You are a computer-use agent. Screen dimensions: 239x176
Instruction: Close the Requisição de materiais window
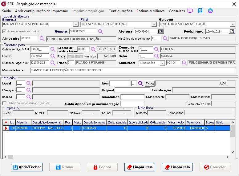coord(234,4)
